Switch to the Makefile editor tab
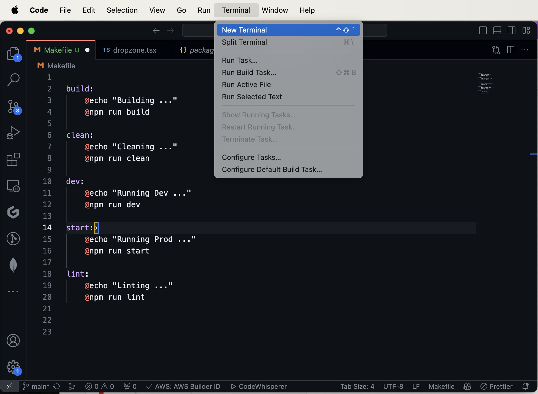 61,50
